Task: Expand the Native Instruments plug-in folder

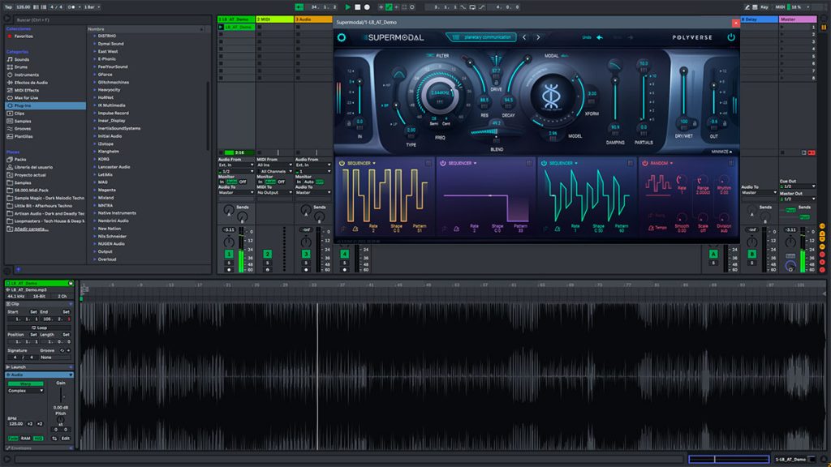Action: click(x=95, y=213)
